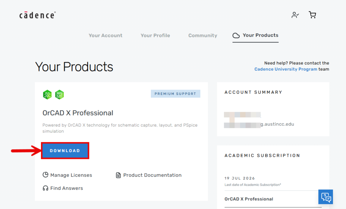346x209 pixels.
Task: Select the Your Products tab label
Action: (260, 35)
